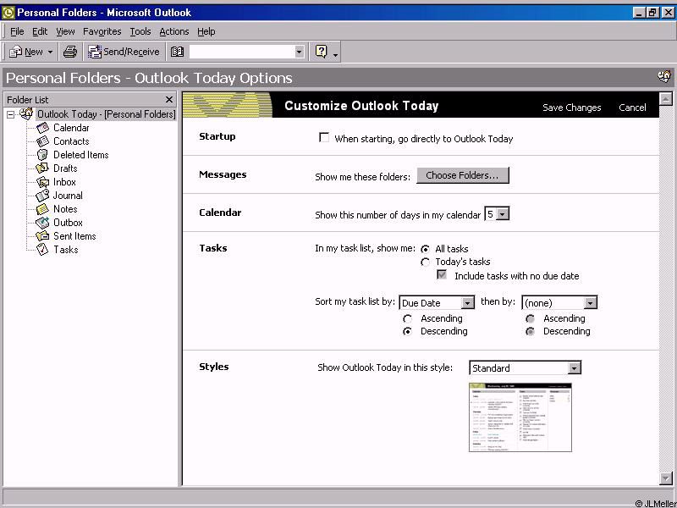Click the Save Changes link

(572, 108)
